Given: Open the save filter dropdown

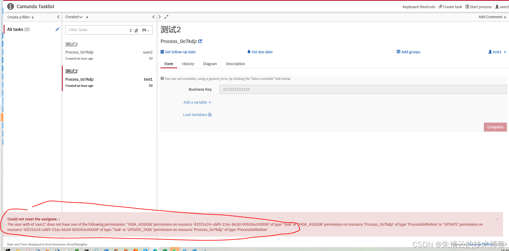Looking at the screenshot, I should coord(146,30).
